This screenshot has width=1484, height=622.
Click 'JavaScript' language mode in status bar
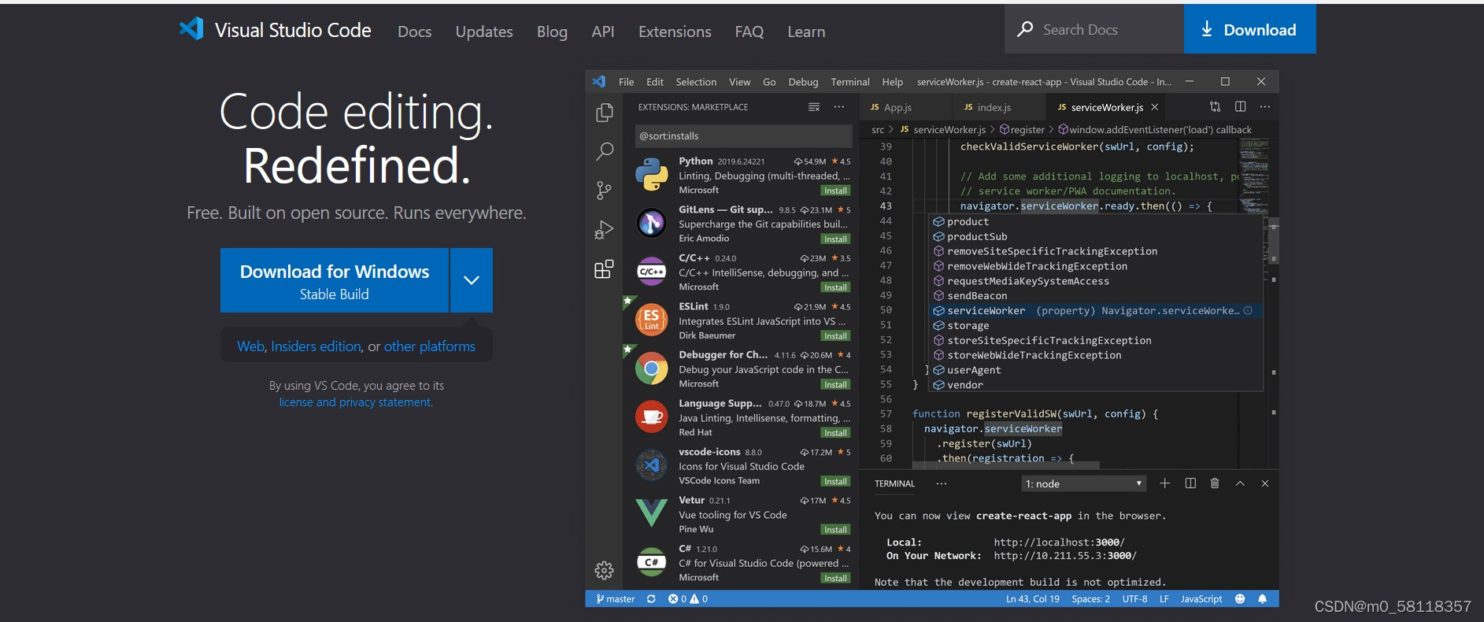pos(1201,599)
